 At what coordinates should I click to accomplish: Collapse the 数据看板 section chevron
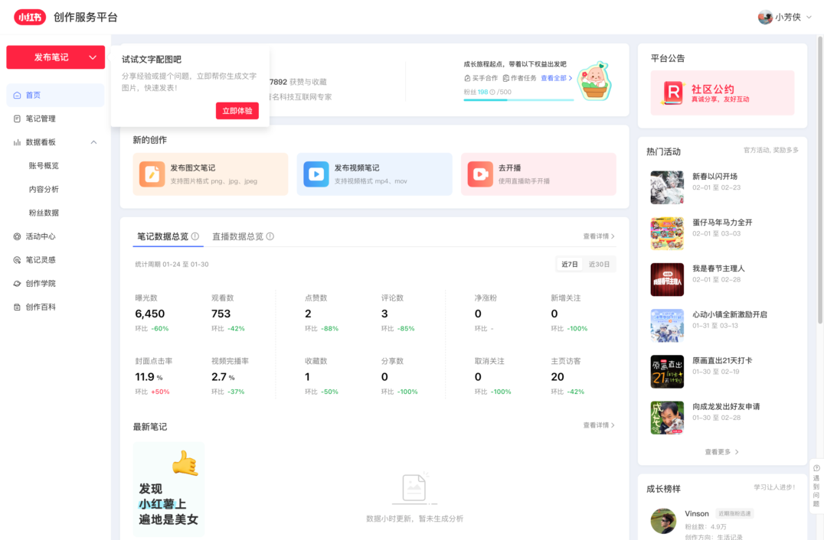(95, 142)
